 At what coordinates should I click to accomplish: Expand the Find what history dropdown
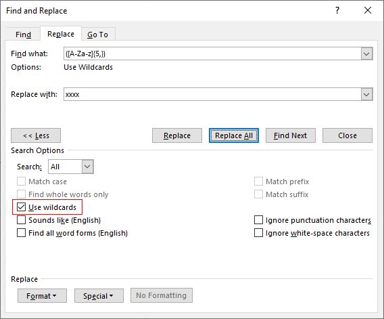[x=366, y=54]
